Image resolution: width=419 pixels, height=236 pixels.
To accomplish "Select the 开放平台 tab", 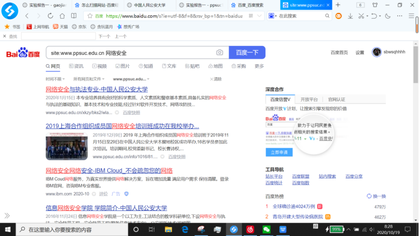I will click(309, 99).
